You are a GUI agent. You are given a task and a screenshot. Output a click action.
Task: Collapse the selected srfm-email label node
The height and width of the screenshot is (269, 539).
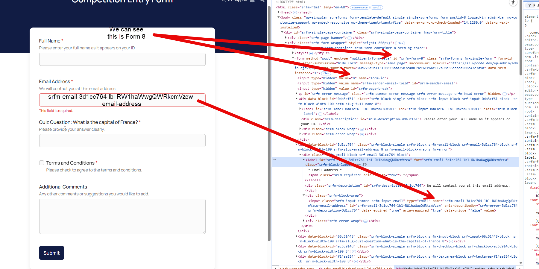click(304, 160)
